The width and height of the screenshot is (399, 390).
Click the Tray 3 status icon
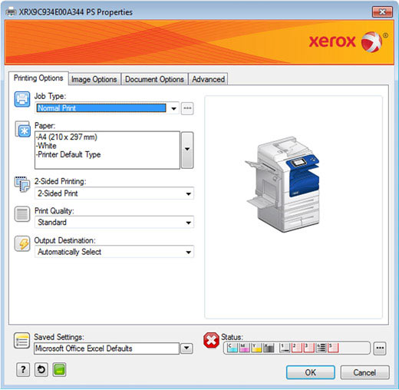click(x=309, y=348)
